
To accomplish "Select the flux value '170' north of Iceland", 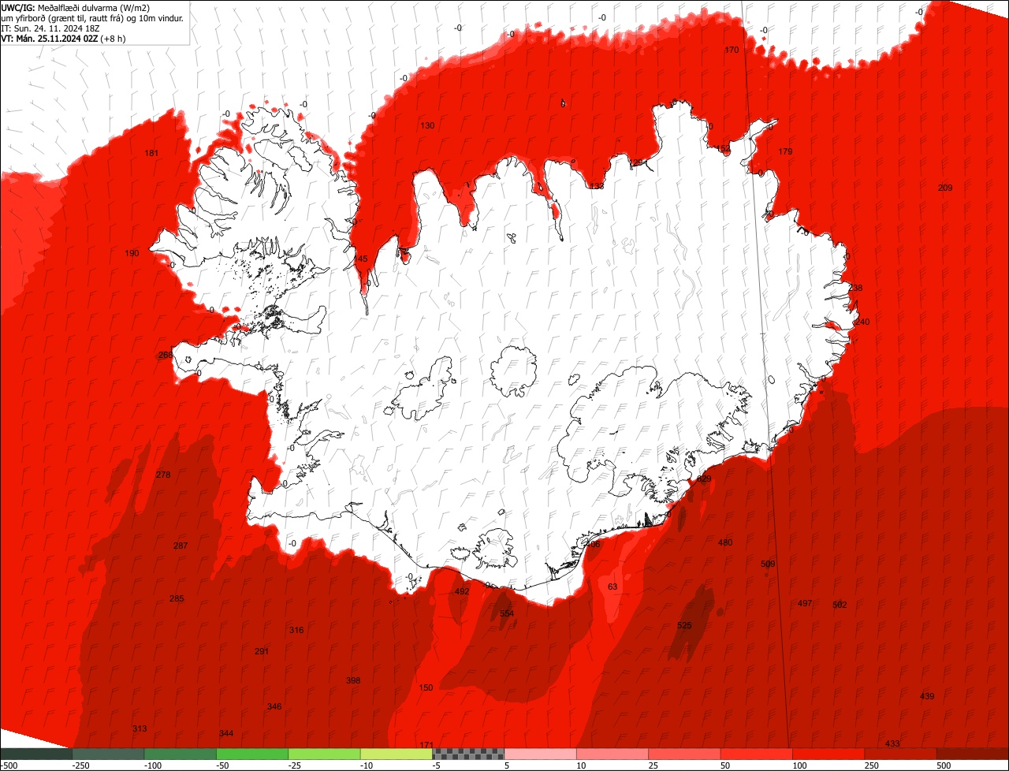I will point(732,50).
